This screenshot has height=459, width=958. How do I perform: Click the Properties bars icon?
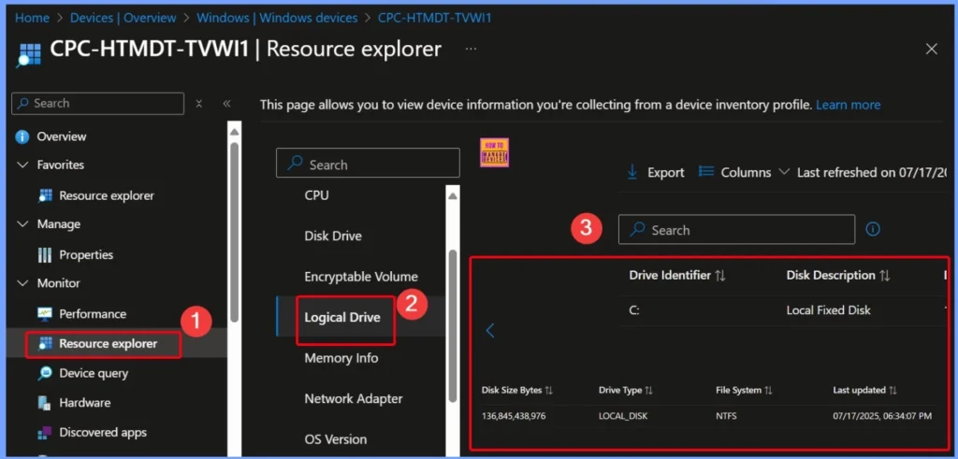(x=45, y=254)
